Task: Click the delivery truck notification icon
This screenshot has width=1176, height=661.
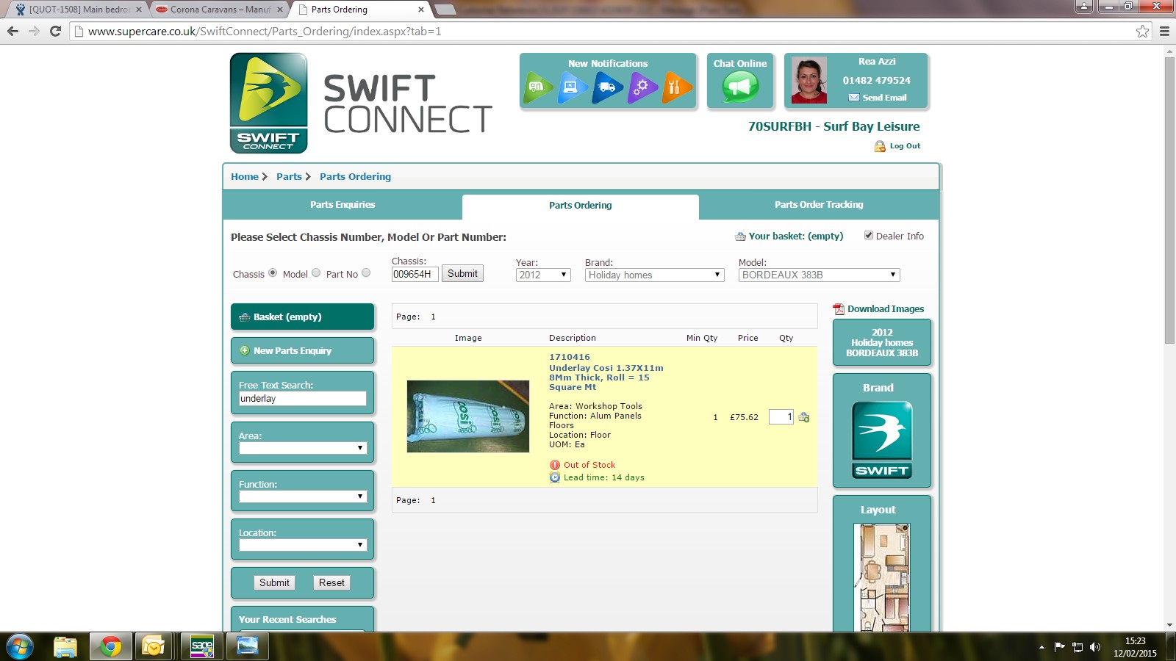Action: click(607, 87)
